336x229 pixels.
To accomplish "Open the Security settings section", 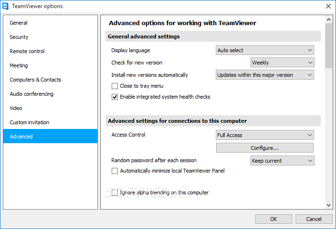I will click(x=50, y=37).
